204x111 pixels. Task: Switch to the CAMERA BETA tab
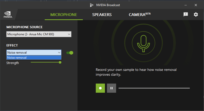click(140, 14)
